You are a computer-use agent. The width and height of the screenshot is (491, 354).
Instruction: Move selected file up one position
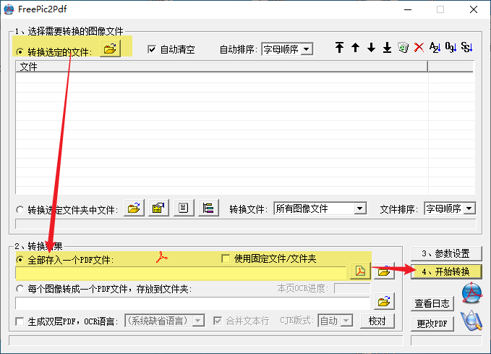(x=355, y=48)
